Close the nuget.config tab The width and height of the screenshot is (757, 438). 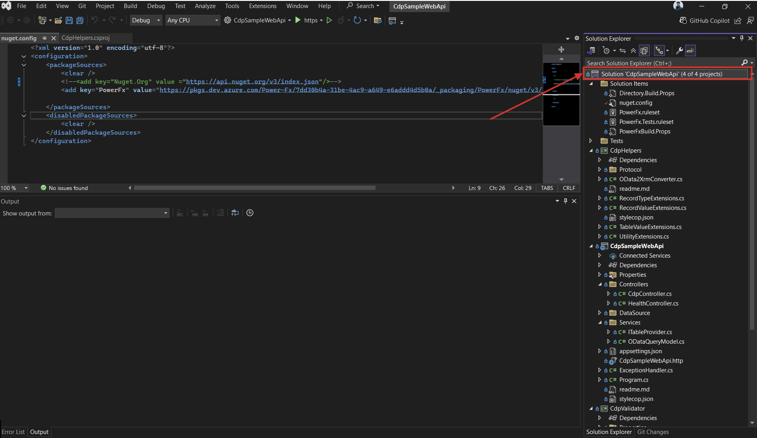click(54, 38)
